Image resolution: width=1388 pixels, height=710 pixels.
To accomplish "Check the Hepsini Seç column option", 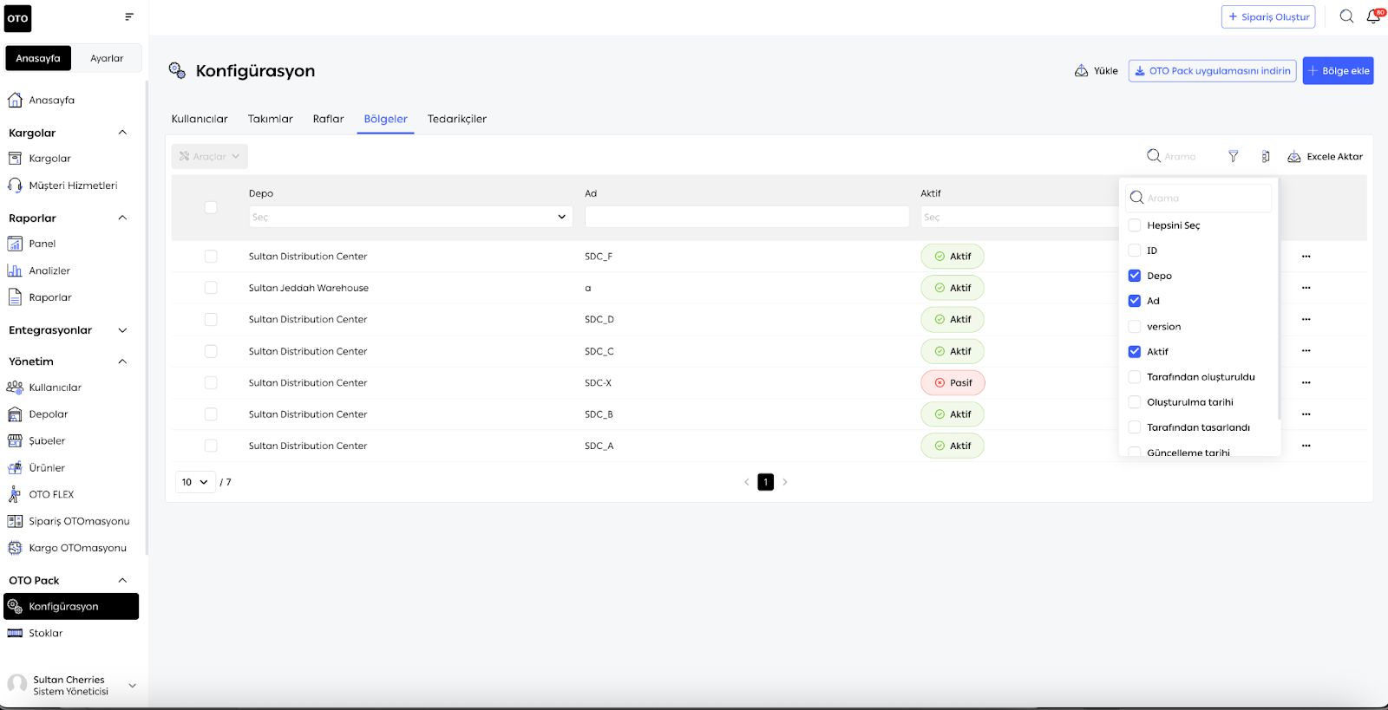I will pyautogui.click(x=1135, y=225).
